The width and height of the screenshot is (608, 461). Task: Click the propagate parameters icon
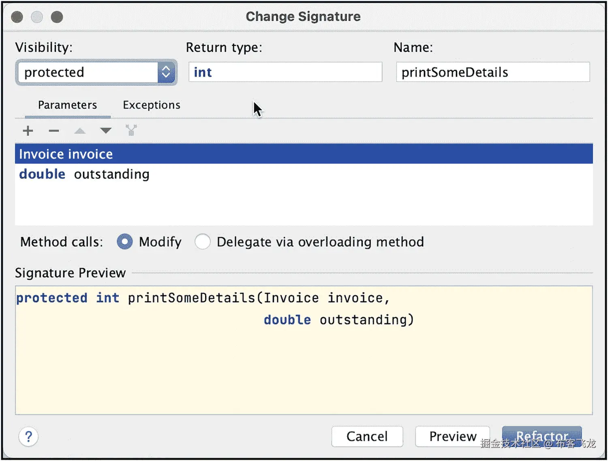tap(131, 130)
